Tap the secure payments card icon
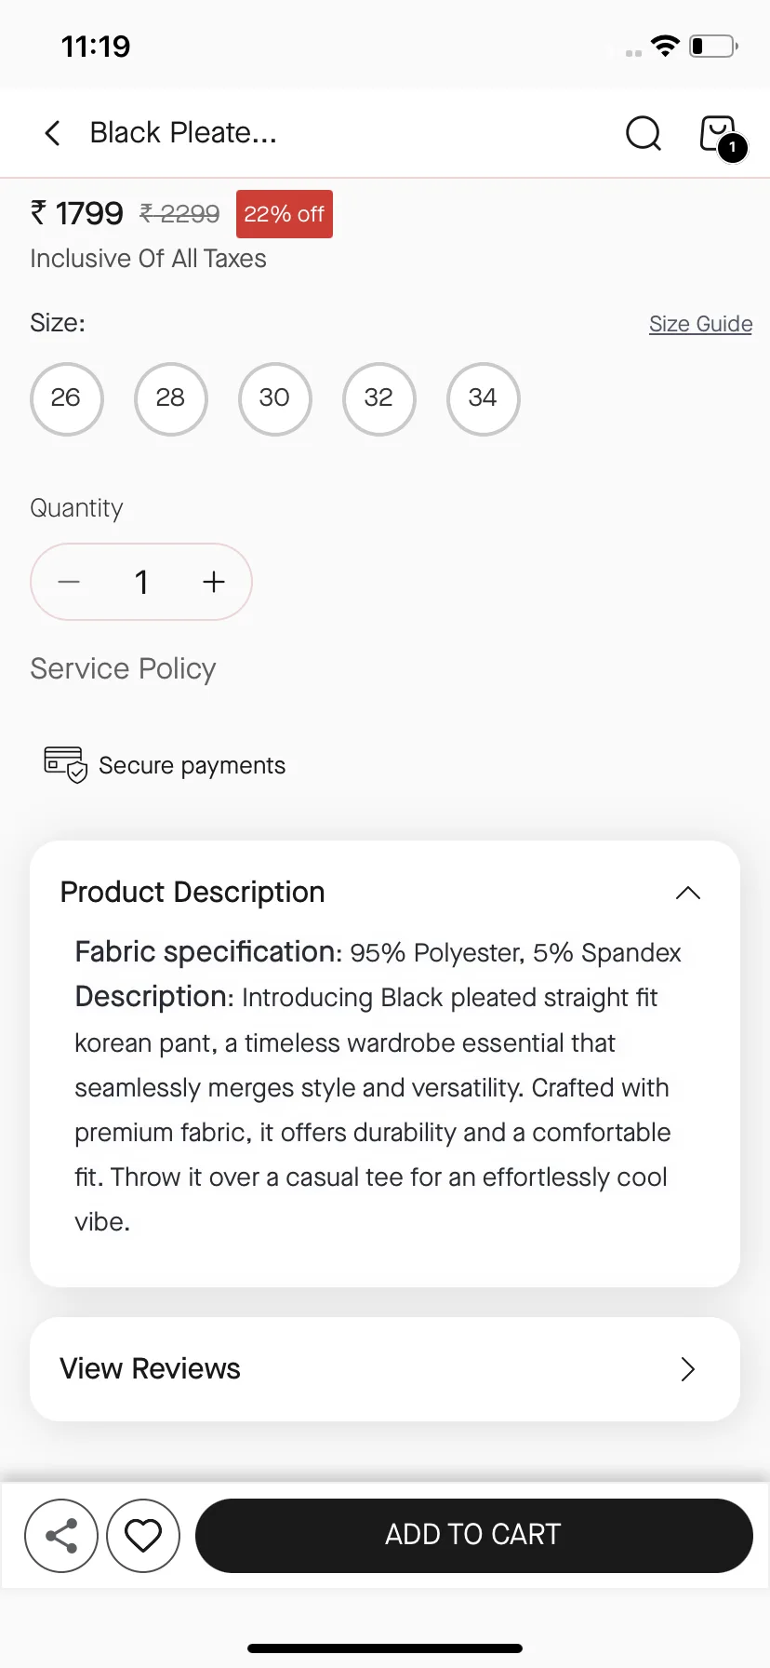 coord(66,765)
